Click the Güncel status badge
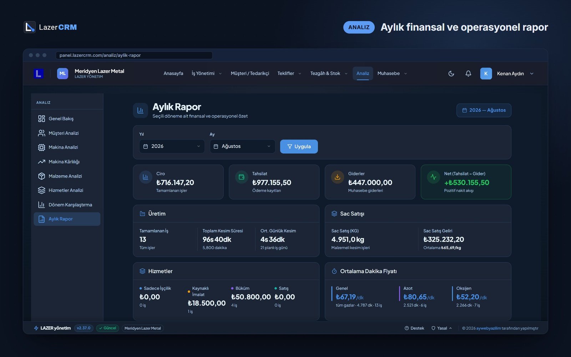 107,328
